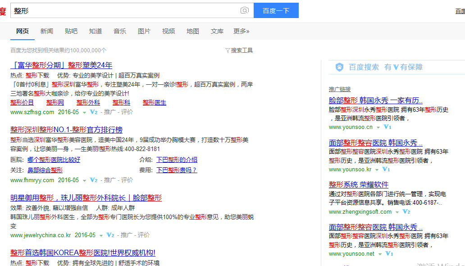Viewport: 465px width, 266px height.
Task: Click the V2 badge beside www.fhmryy.com
Action: (x=94, y=180)
